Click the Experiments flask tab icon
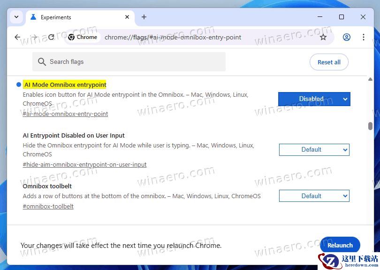 [x=33, y=17]
